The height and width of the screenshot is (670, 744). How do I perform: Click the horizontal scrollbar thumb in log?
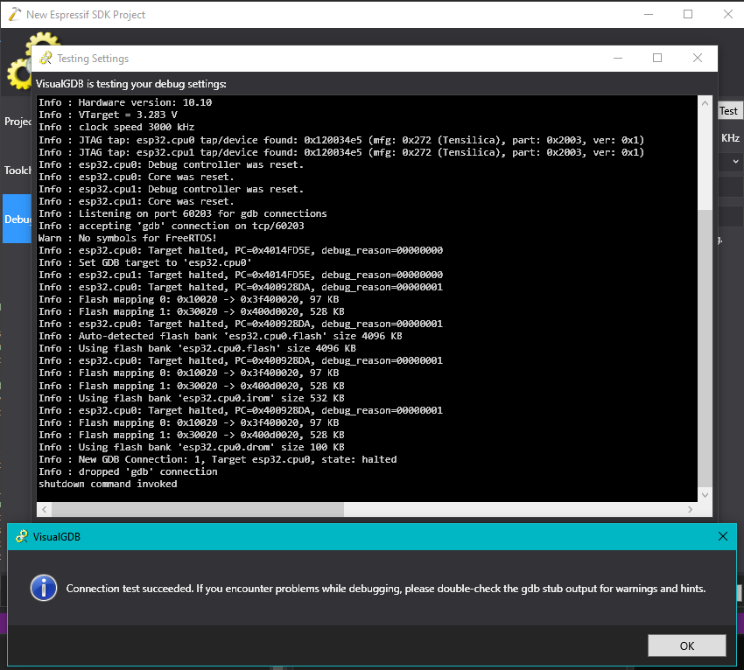(198, 509)
